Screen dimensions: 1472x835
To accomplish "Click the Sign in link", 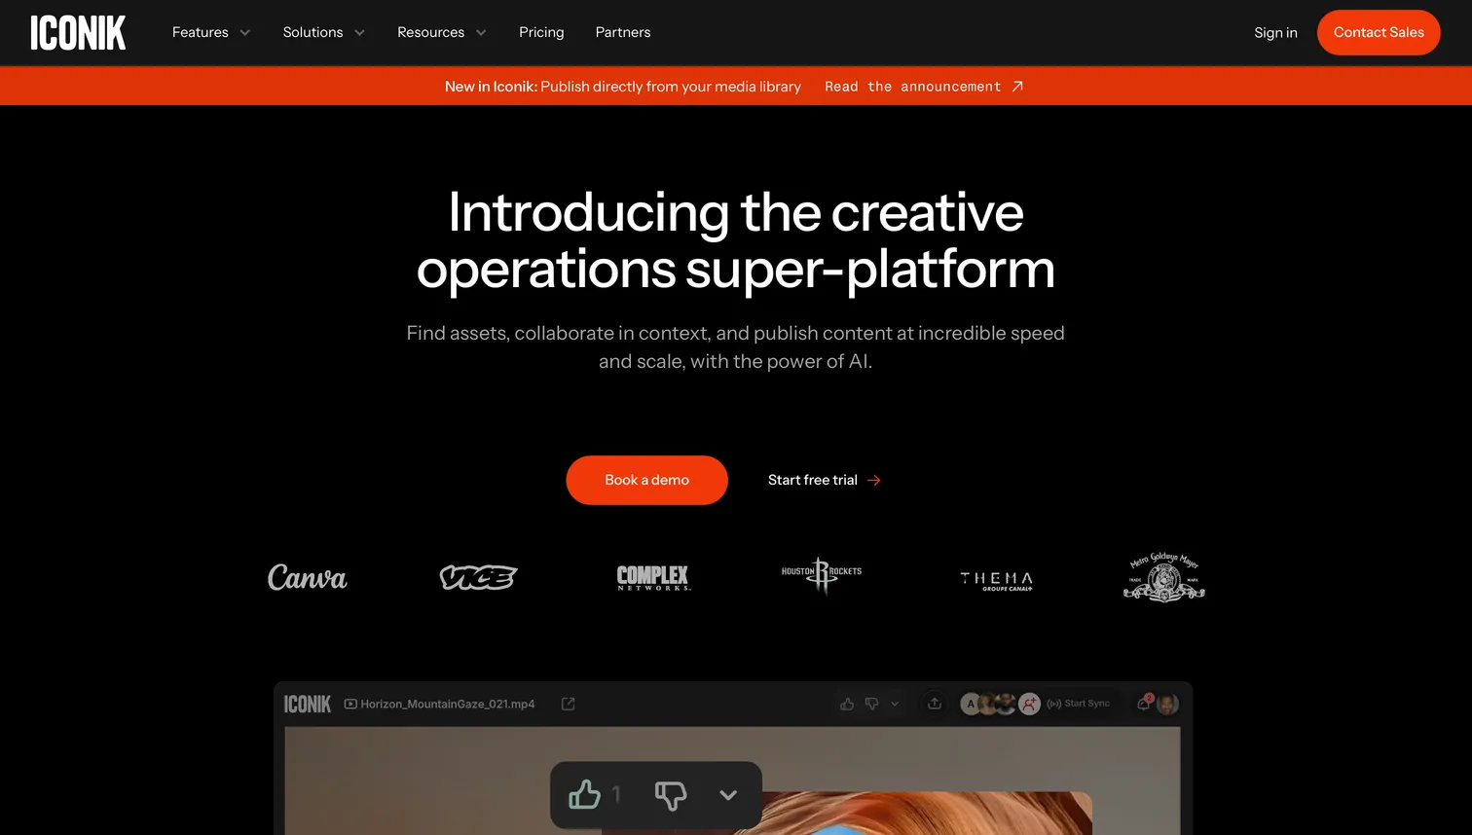I will (1275, 33).
